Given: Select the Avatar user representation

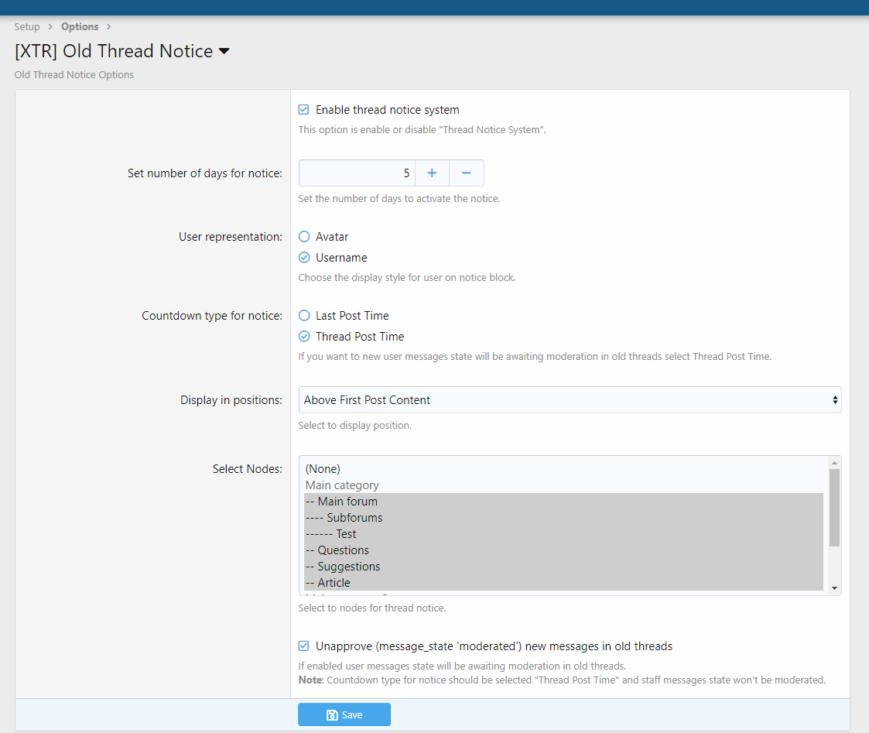Looking at the screenshot, I should (304, 237).
